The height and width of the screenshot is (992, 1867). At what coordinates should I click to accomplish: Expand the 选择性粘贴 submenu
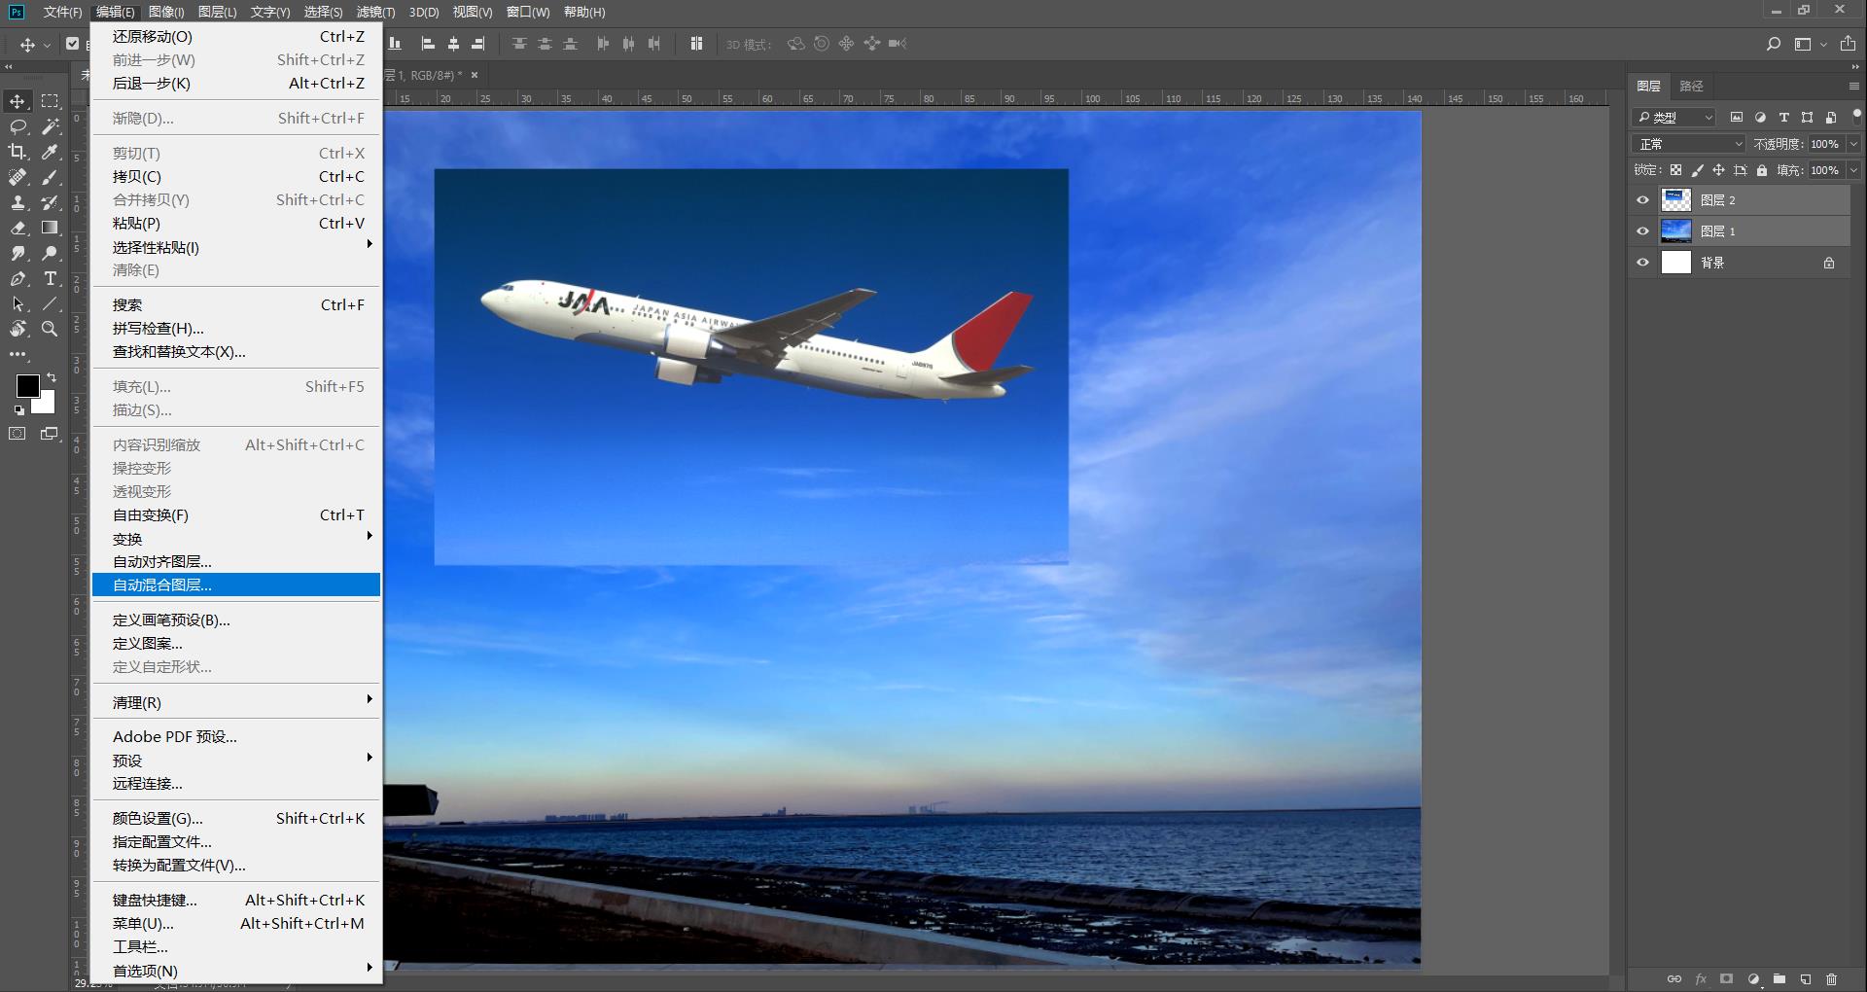pyautogui.click(x=236, y=247)
